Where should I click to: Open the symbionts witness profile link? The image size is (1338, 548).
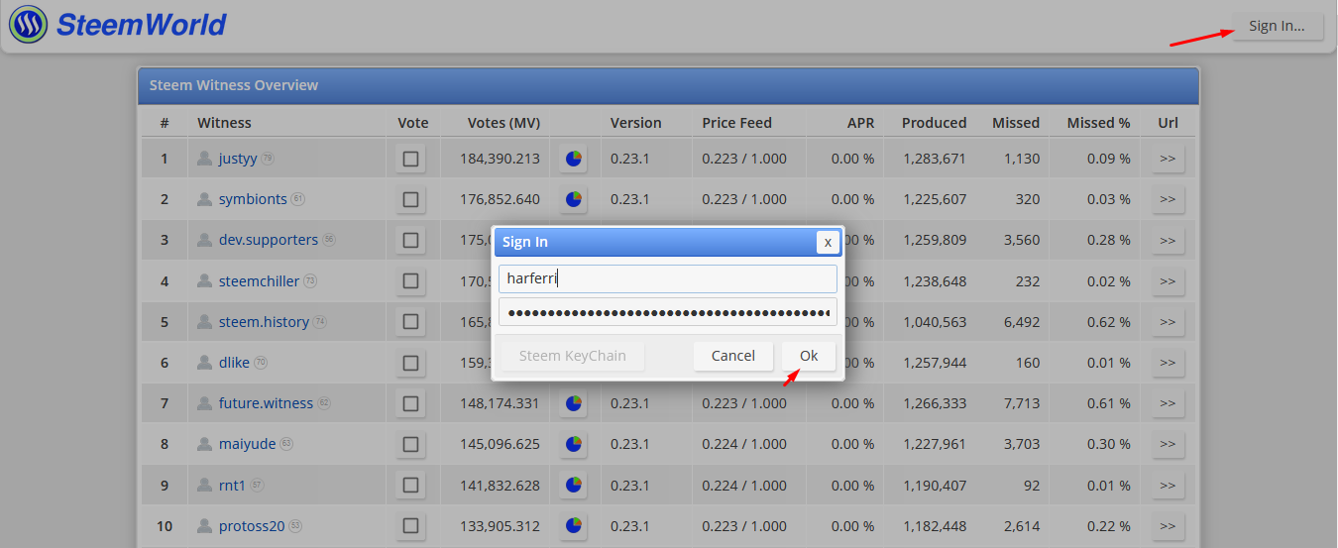253,199
